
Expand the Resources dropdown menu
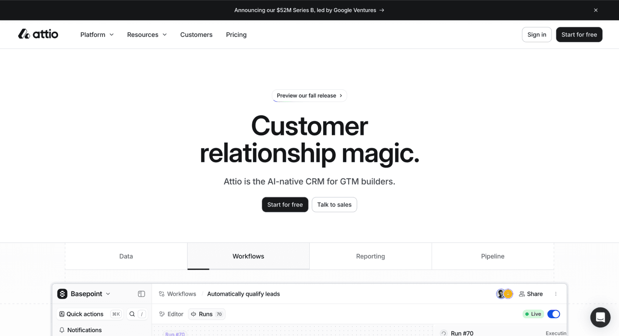point(146,35)
